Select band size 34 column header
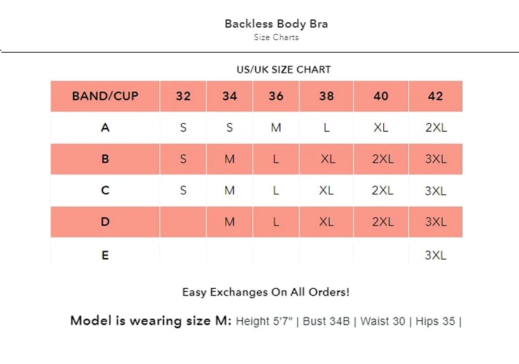519x364 pixels. tap(229, 96)
